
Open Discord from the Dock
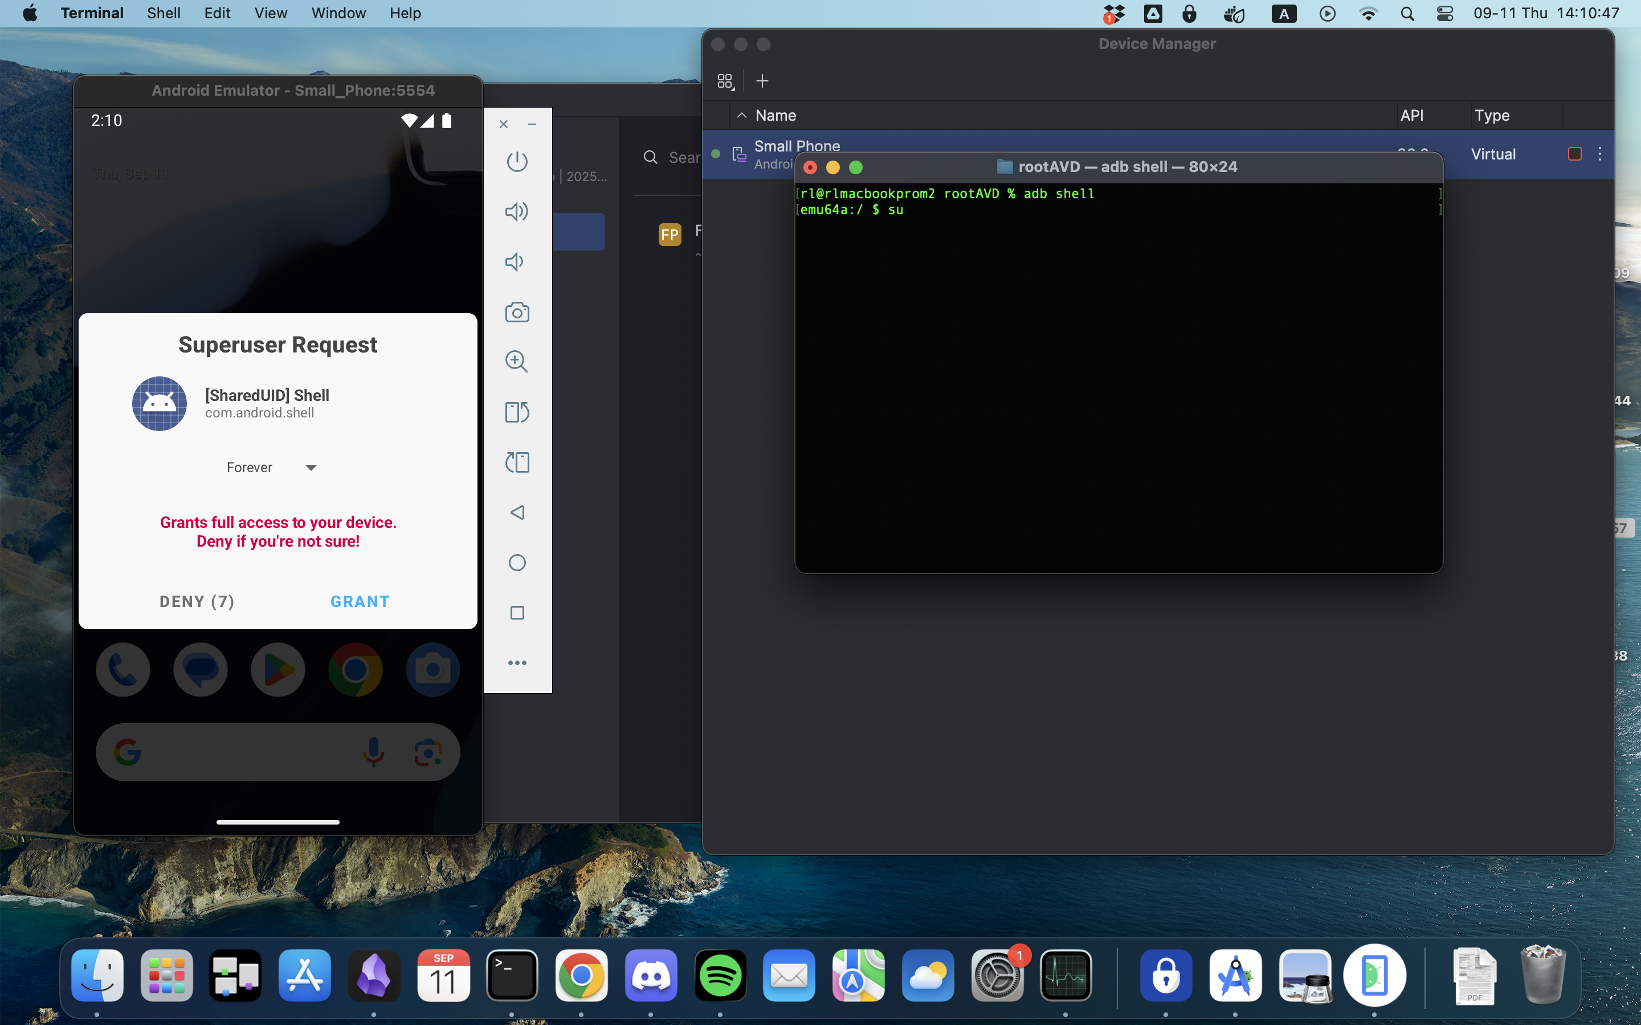(x=651, y=975)
